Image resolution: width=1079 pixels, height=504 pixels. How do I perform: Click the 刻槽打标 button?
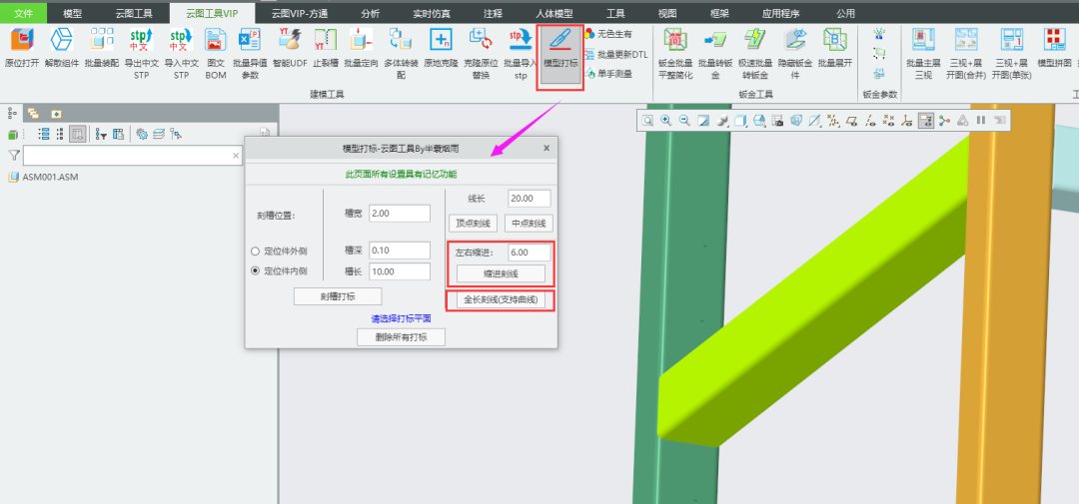coord(338,296)
